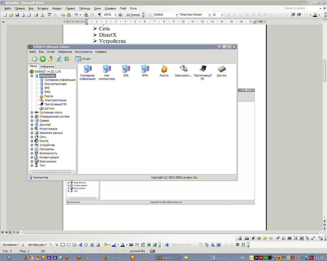Expand the Безопасность tree node

[x=32, y=153]
